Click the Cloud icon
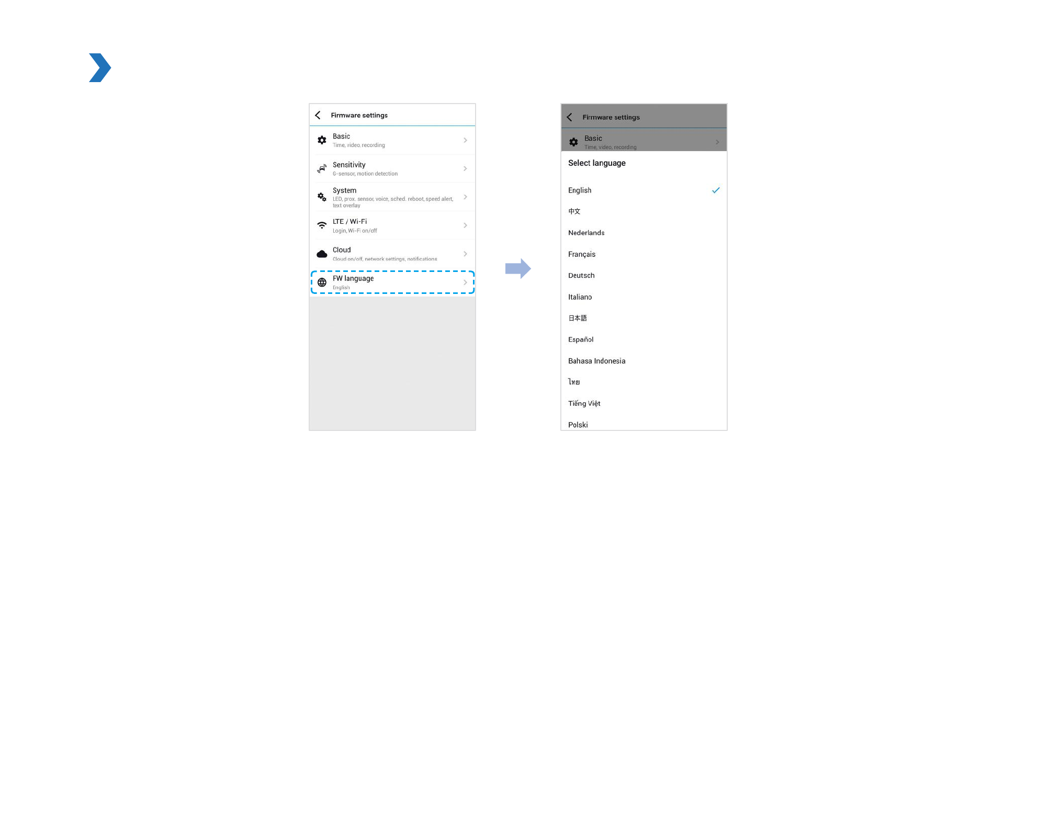The height and width of the screenshot is (830, 1038). point(322,254)
